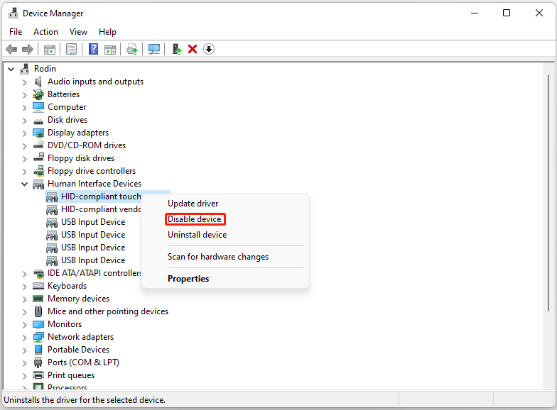
Task: Select the Portable Devices category
Action: [x=78, y=350]
